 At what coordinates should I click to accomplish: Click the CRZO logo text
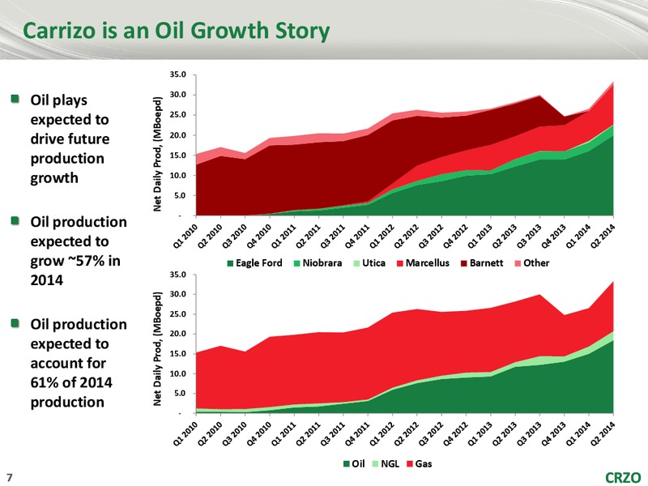click(x=623, y=477)
